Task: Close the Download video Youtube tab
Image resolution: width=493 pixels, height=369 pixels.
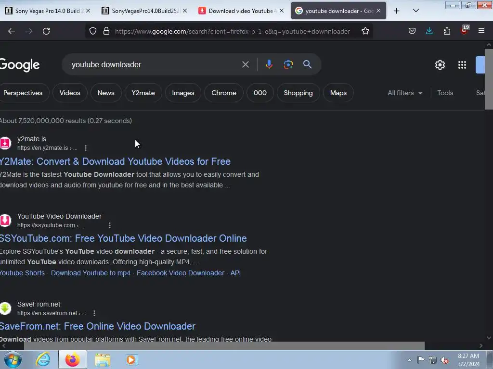Action: coord(282,11)
